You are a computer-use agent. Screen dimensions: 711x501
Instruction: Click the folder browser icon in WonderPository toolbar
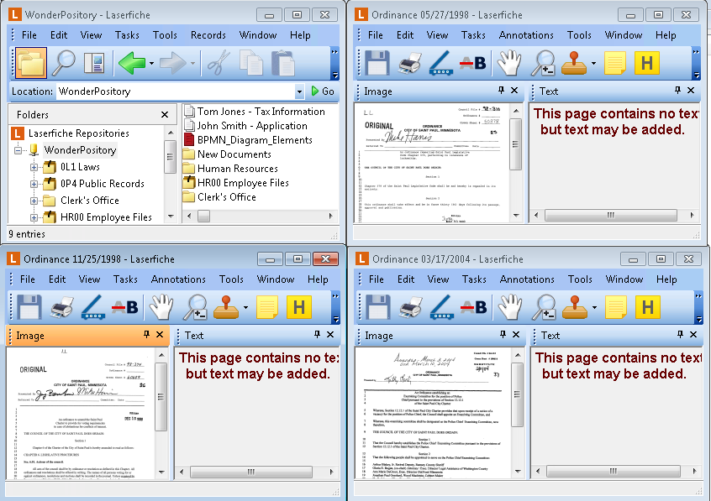click(31, 63)
